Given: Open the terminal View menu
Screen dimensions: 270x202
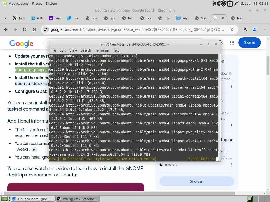Looking at the screenshot, I should 73,50.
